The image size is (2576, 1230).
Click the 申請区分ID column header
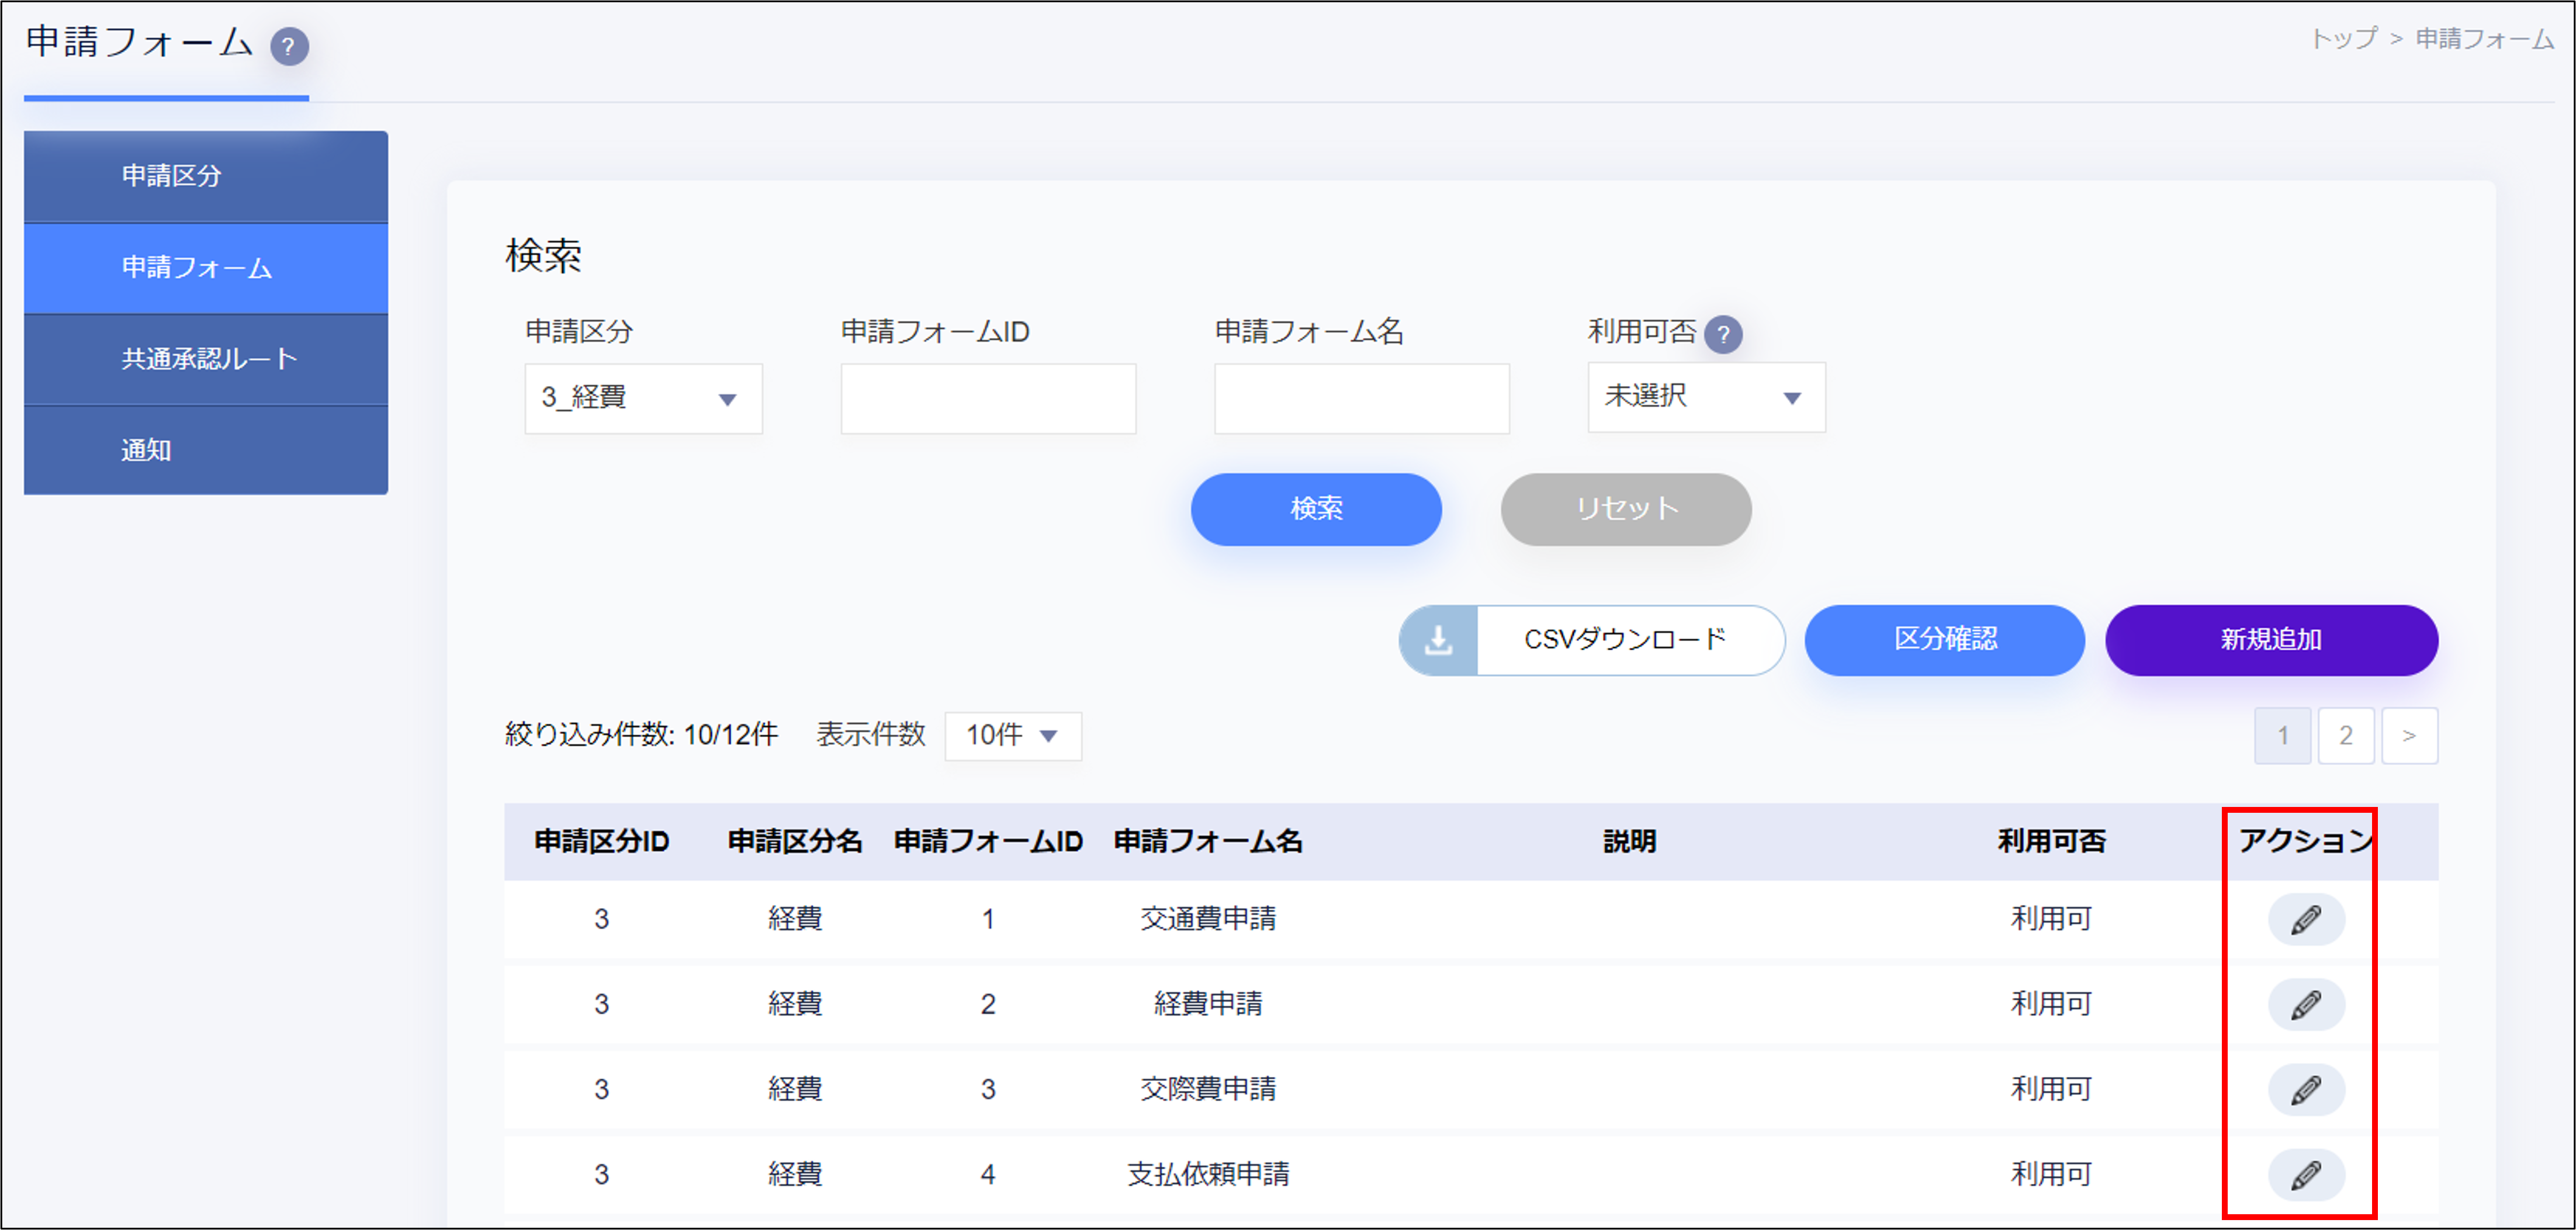(601, 841)
